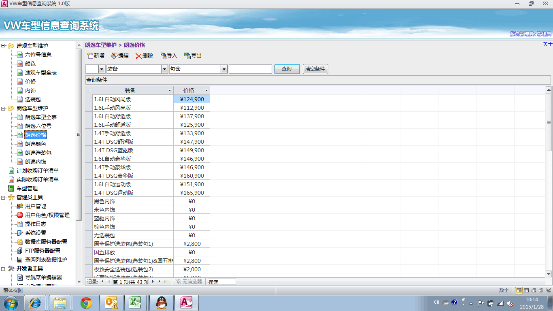Open the 装备 column header filter arrow
The image size is (553, 311).
[x=170, y=90]
